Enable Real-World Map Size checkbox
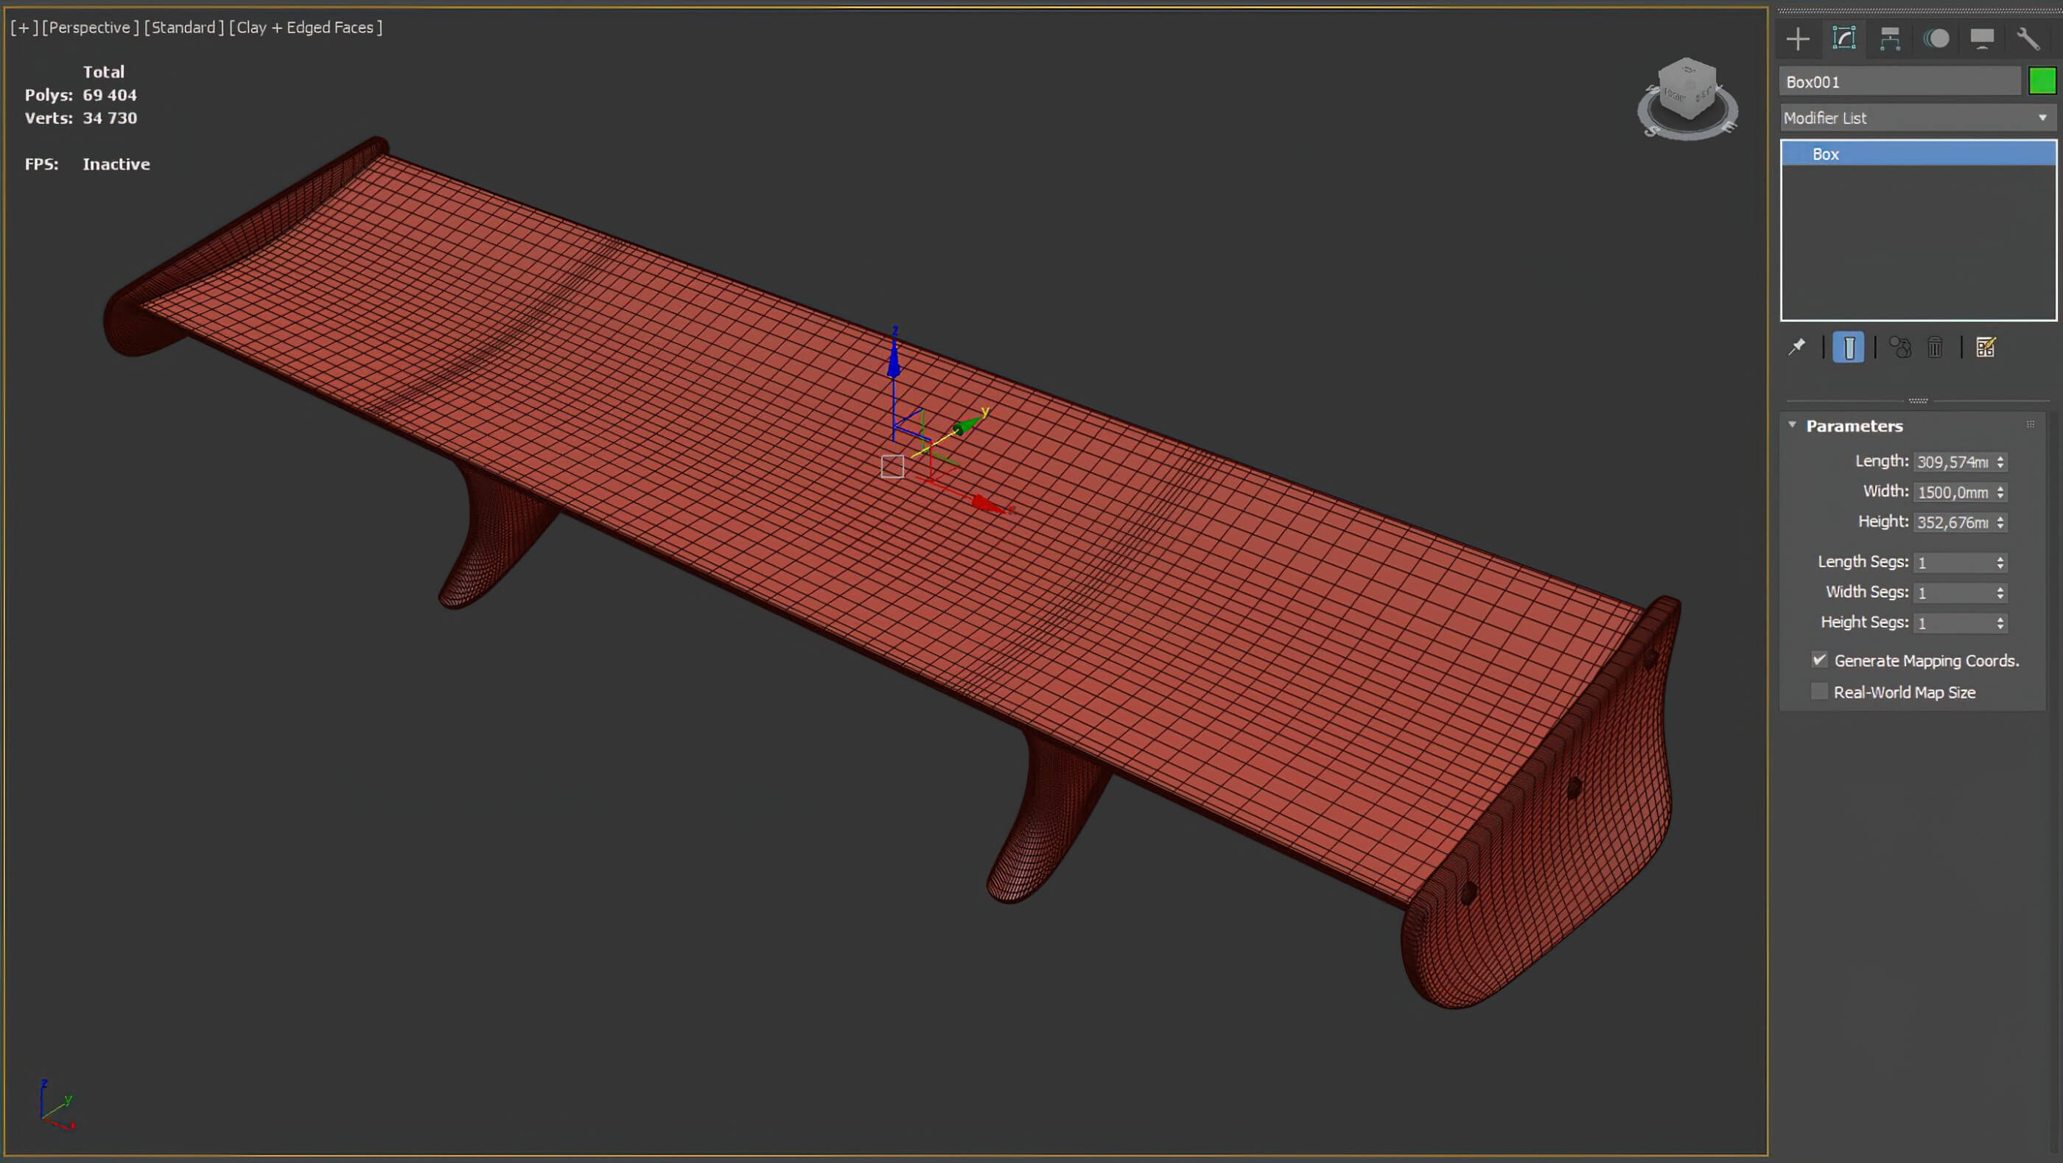This screenshot has height=1163, width=2063. 1820,692
